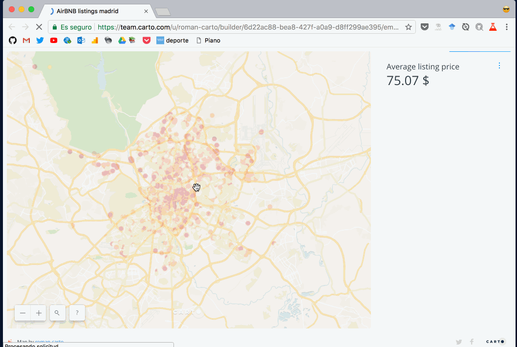Screen dimensions: 517x347
Task: Open the YouTube bookmark
Action: pos(54,40)
